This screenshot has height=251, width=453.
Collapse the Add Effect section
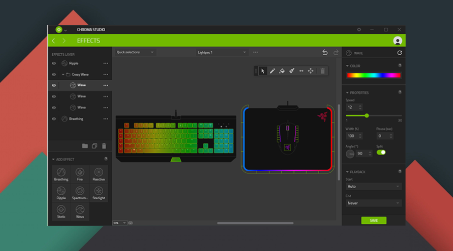point(53,159)
